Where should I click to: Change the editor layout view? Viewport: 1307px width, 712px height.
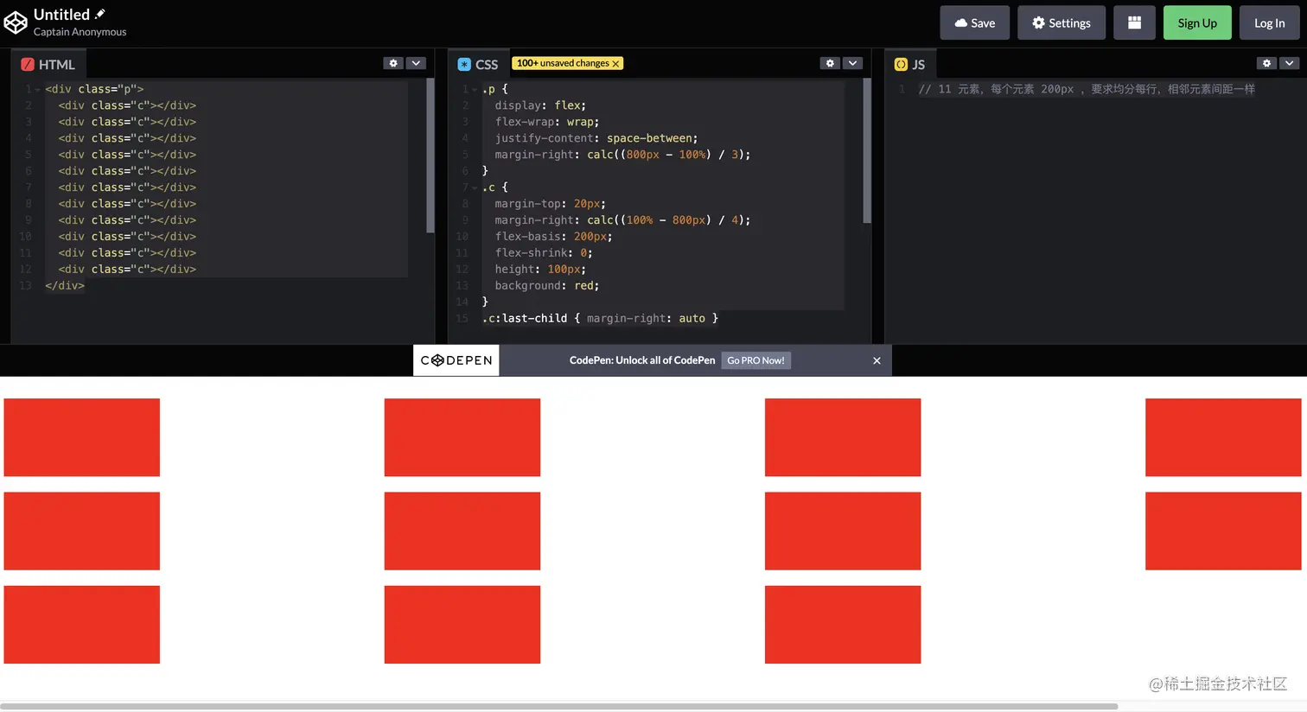click(x=1134, y=23)
